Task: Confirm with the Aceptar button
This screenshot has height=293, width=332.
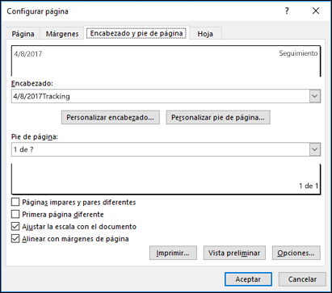Action: click(248, 279)
